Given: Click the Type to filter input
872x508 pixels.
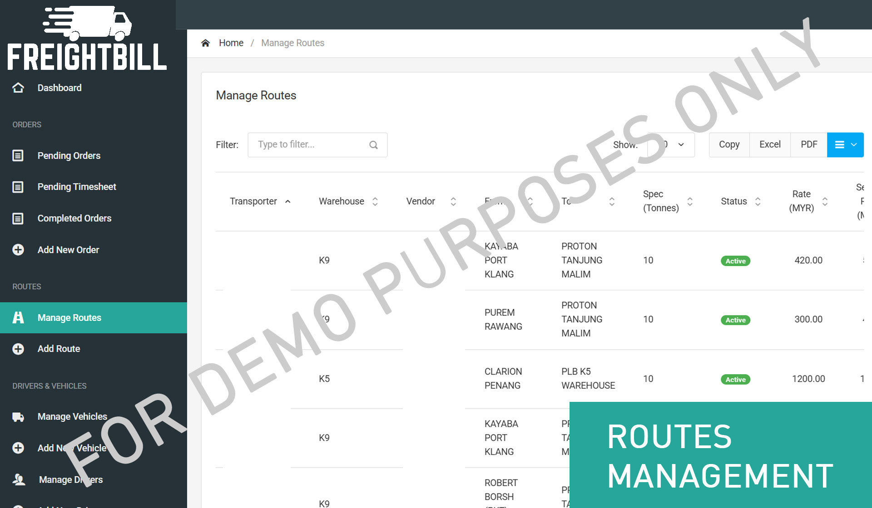Looking at the screenshot, I should 317,145.
